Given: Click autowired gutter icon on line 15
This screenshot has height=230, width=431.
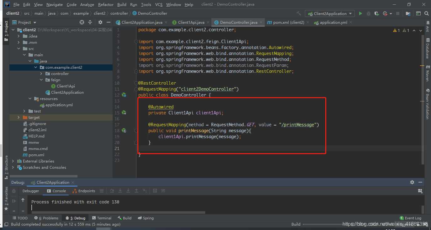Looking at the screenshot, I should pos(124,112).
